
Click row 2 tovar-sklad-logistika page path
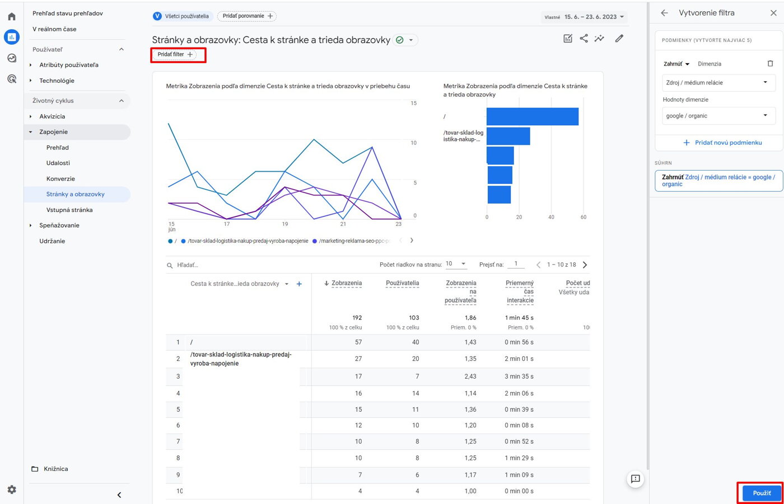pyautogui.click(x=241, y=359)
